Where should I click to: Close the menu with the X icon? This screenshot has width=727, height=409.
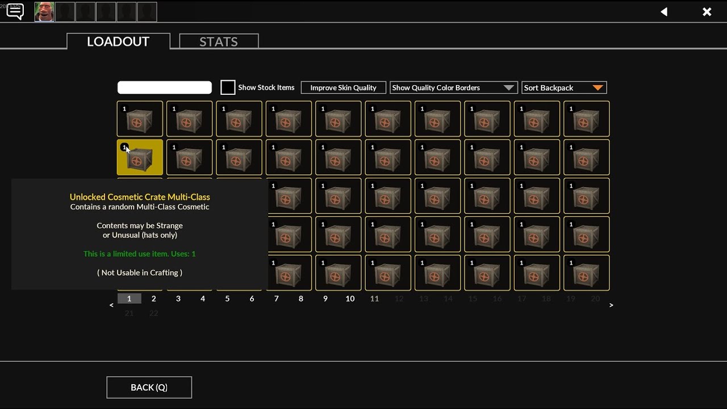(707, 12)
